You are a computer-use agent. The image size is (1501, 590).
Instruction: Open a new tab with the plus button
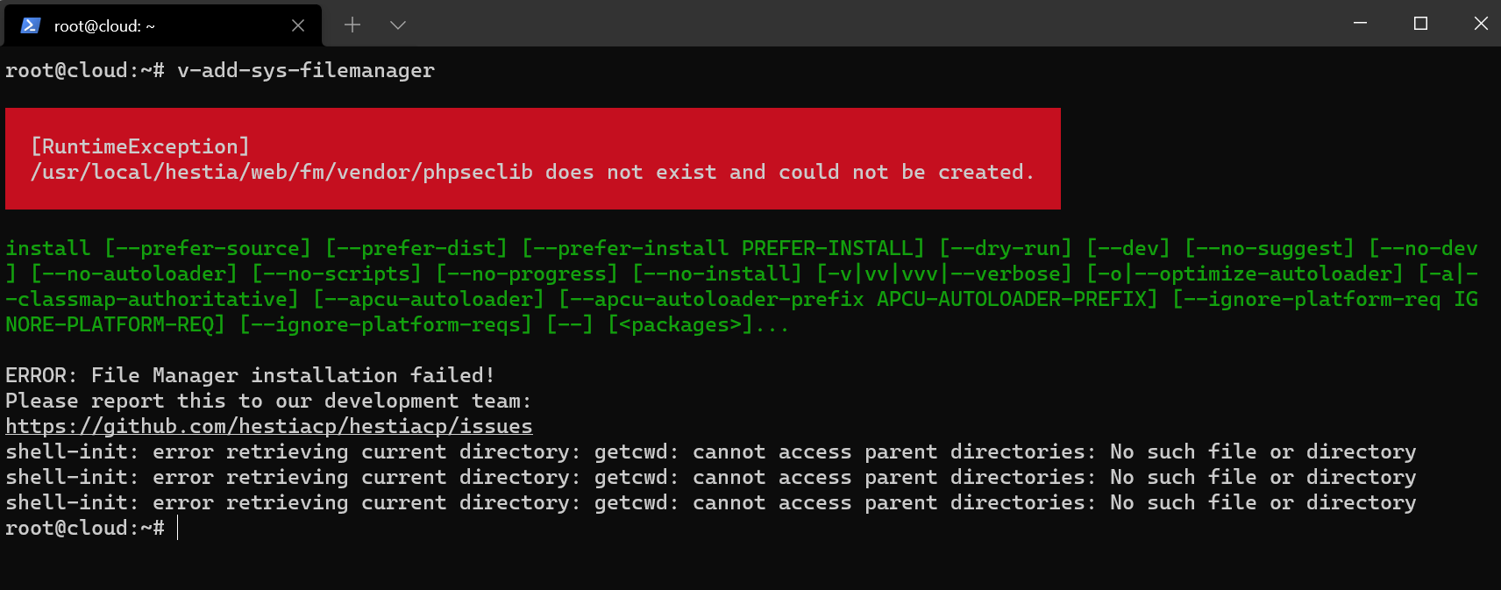coord(352,25)
